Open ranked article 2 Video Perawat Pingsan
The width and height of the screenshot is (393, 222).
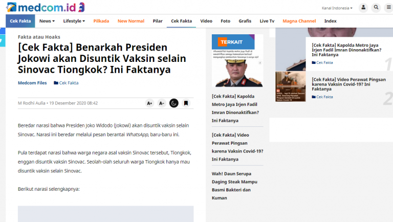coord(348,84)
